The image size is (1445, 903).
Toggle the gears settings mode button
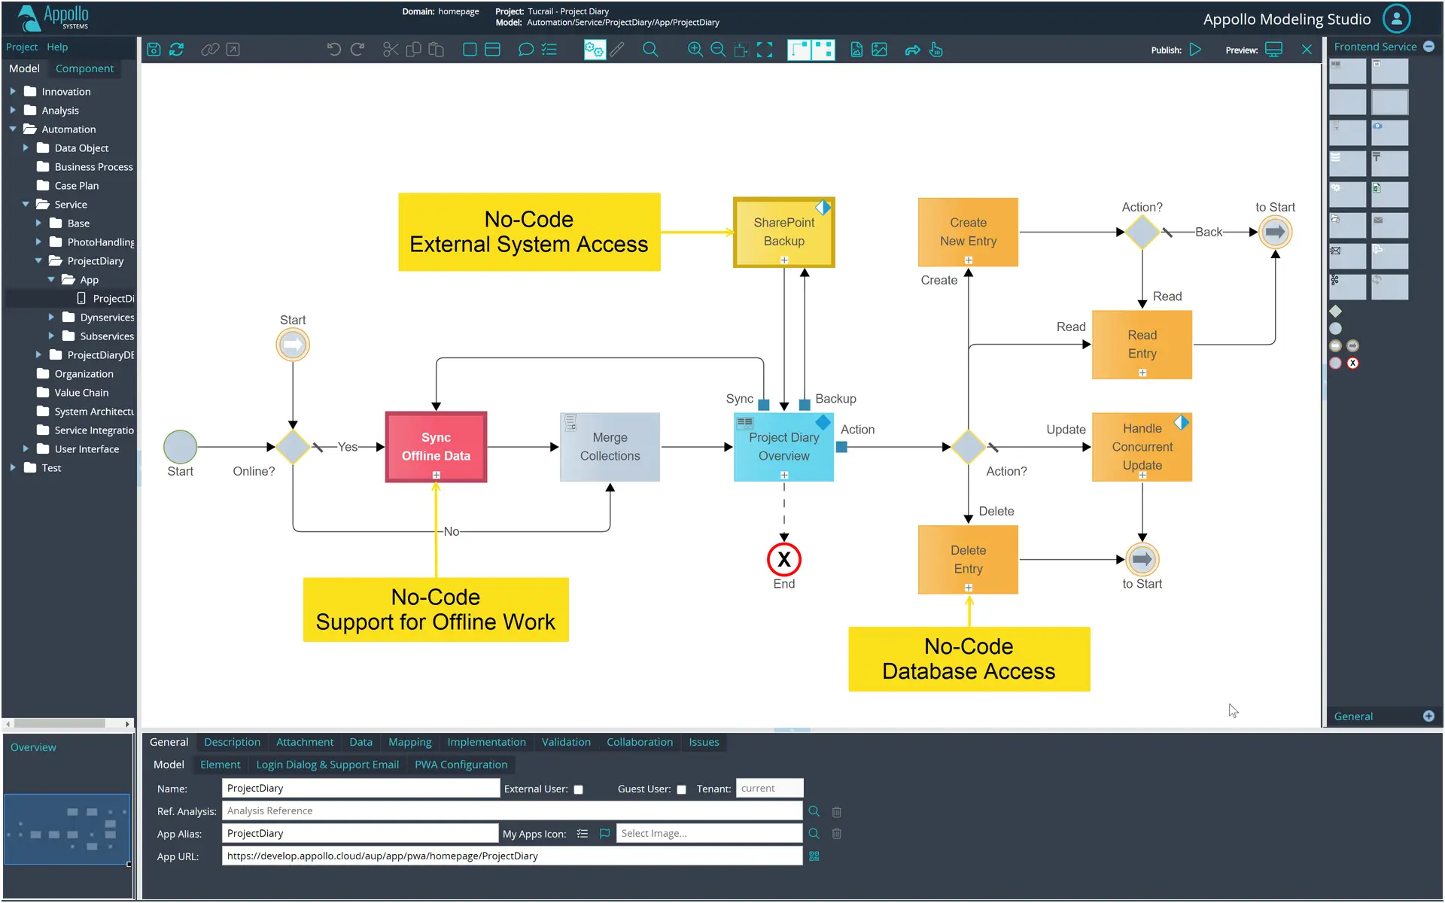pyautogui.click(x=595, y=50)
